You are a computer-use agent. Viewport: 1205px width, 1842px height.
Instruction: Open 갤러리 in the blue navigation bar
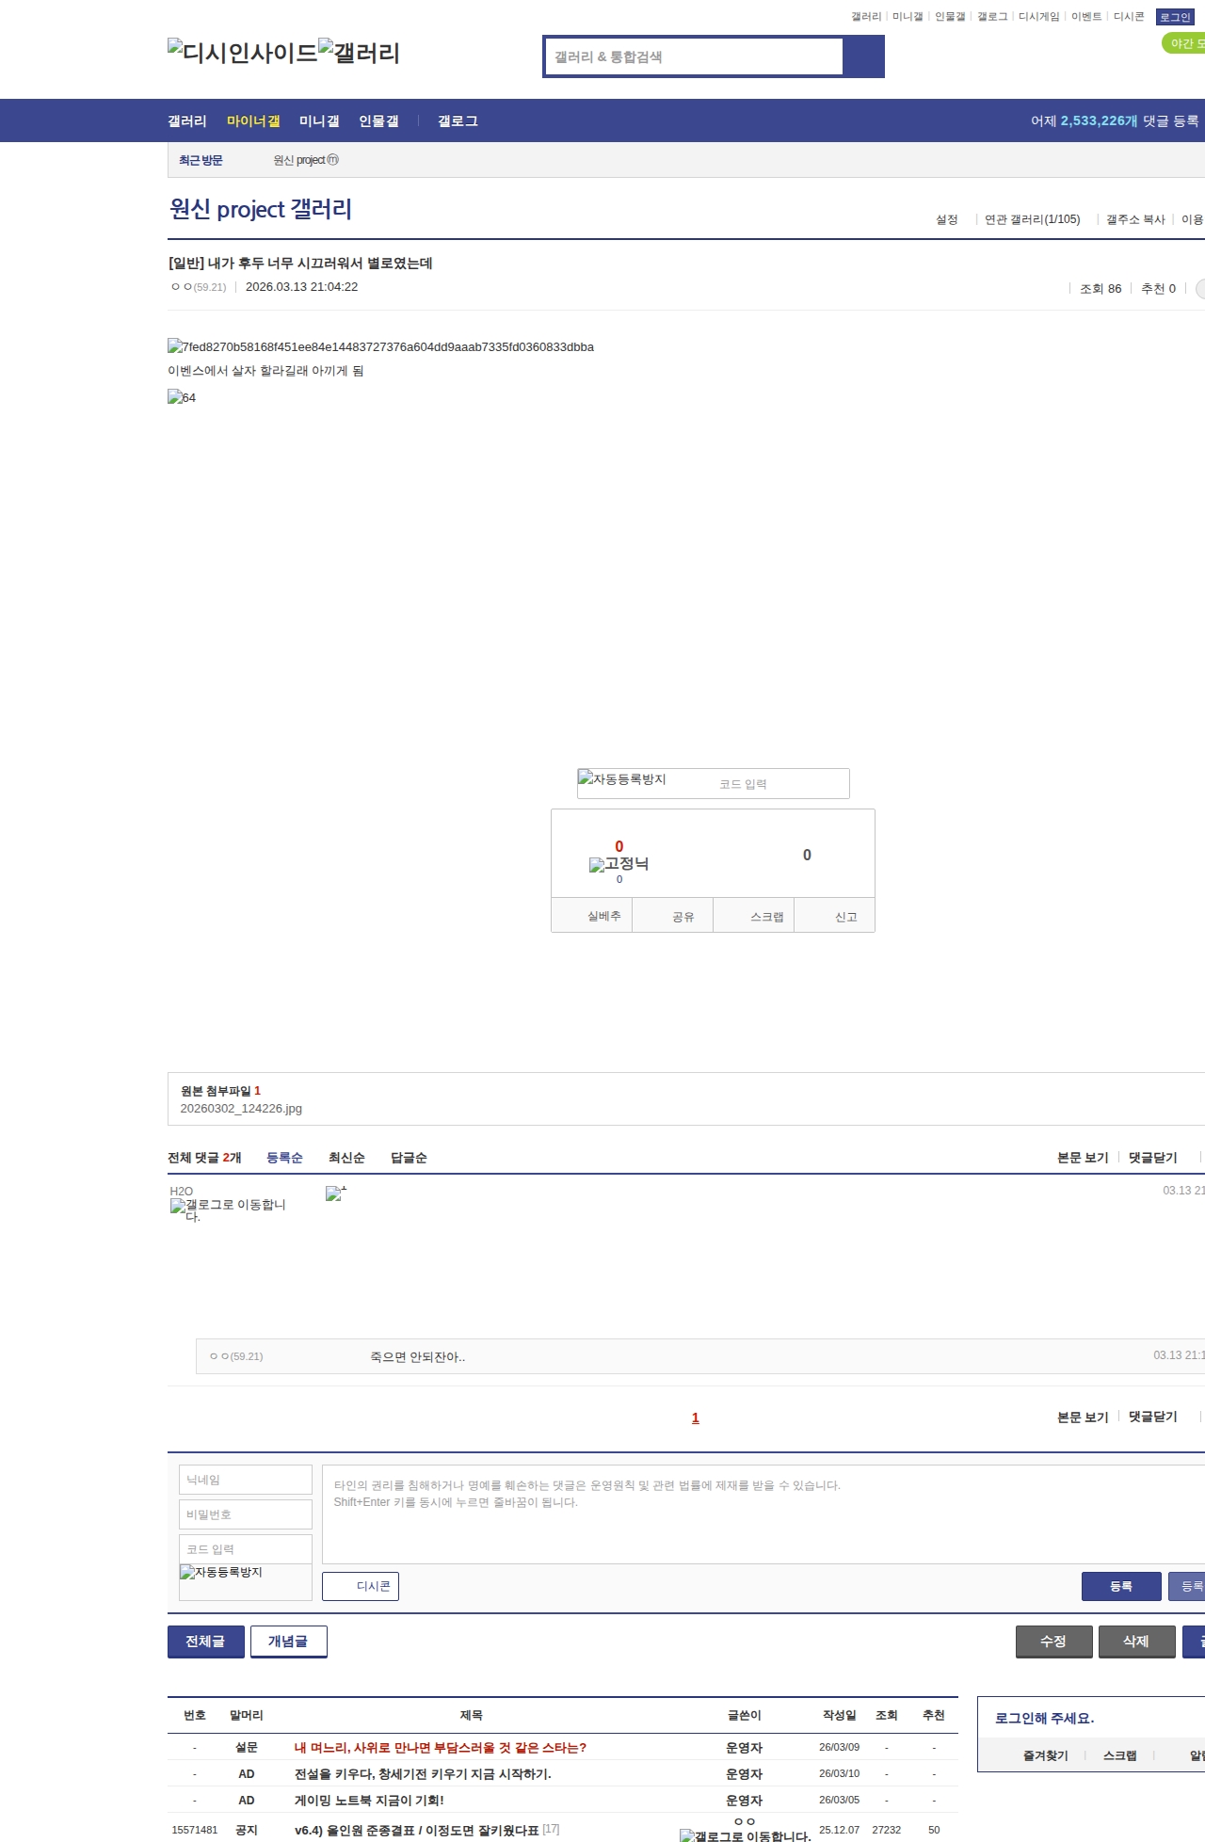(x=187, y=120)
